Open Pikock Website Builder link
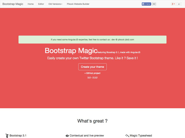 [78, 4]
